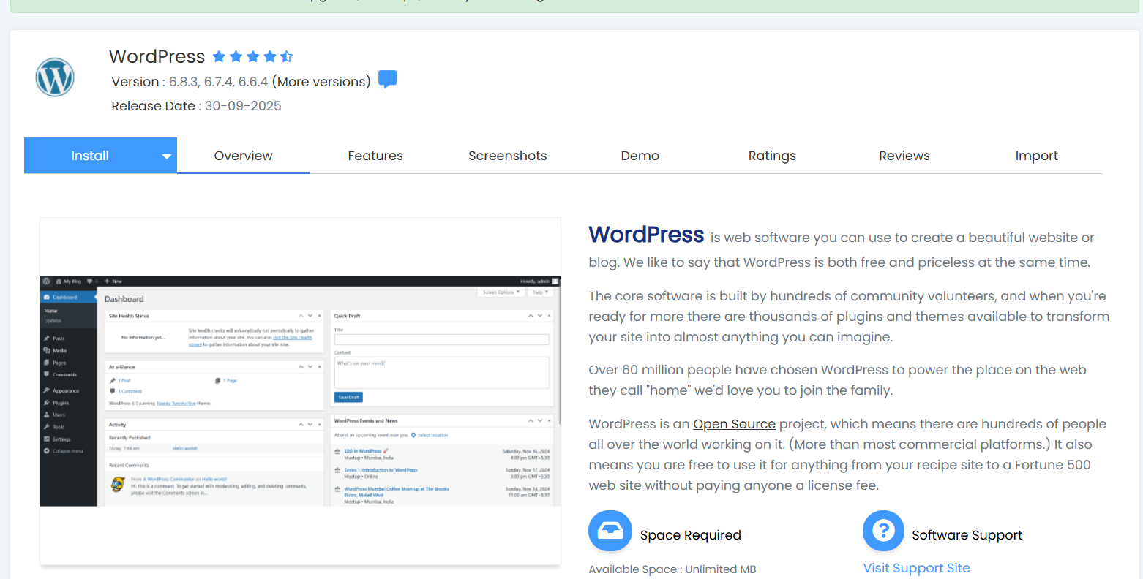Select the Reviews tab
Screen dimensions: 1143x579
point(904,156)
